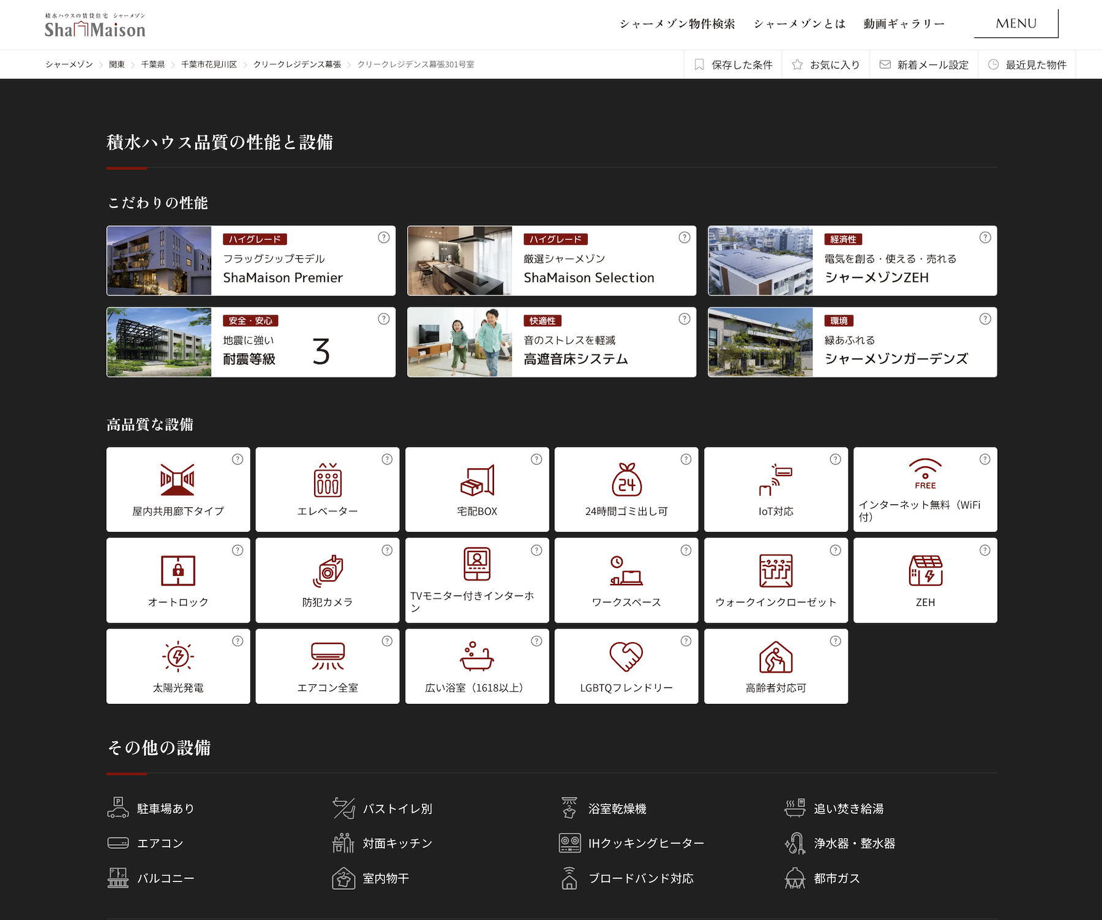
Task: Click インターネット無料 WiFi icon
Action: (x=925, y=473)
